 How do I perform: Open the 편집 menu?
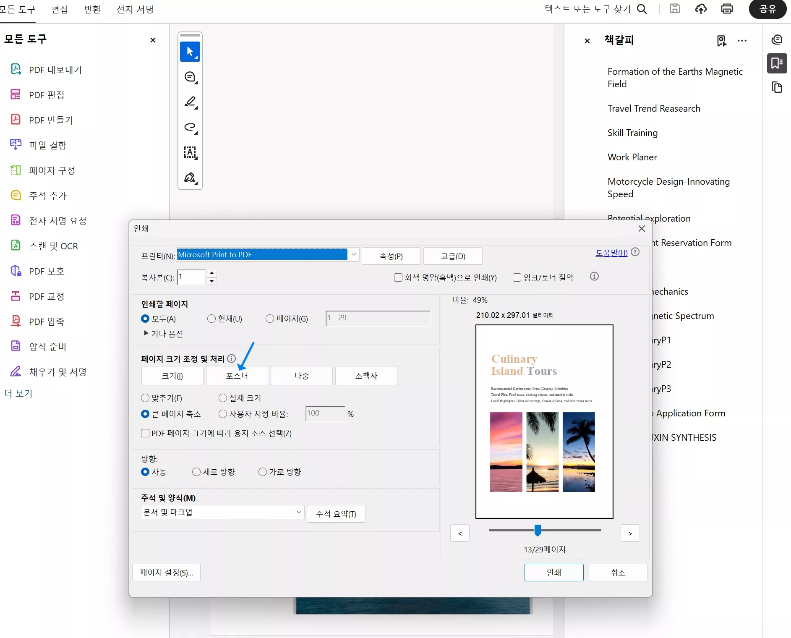pos(59,9)
